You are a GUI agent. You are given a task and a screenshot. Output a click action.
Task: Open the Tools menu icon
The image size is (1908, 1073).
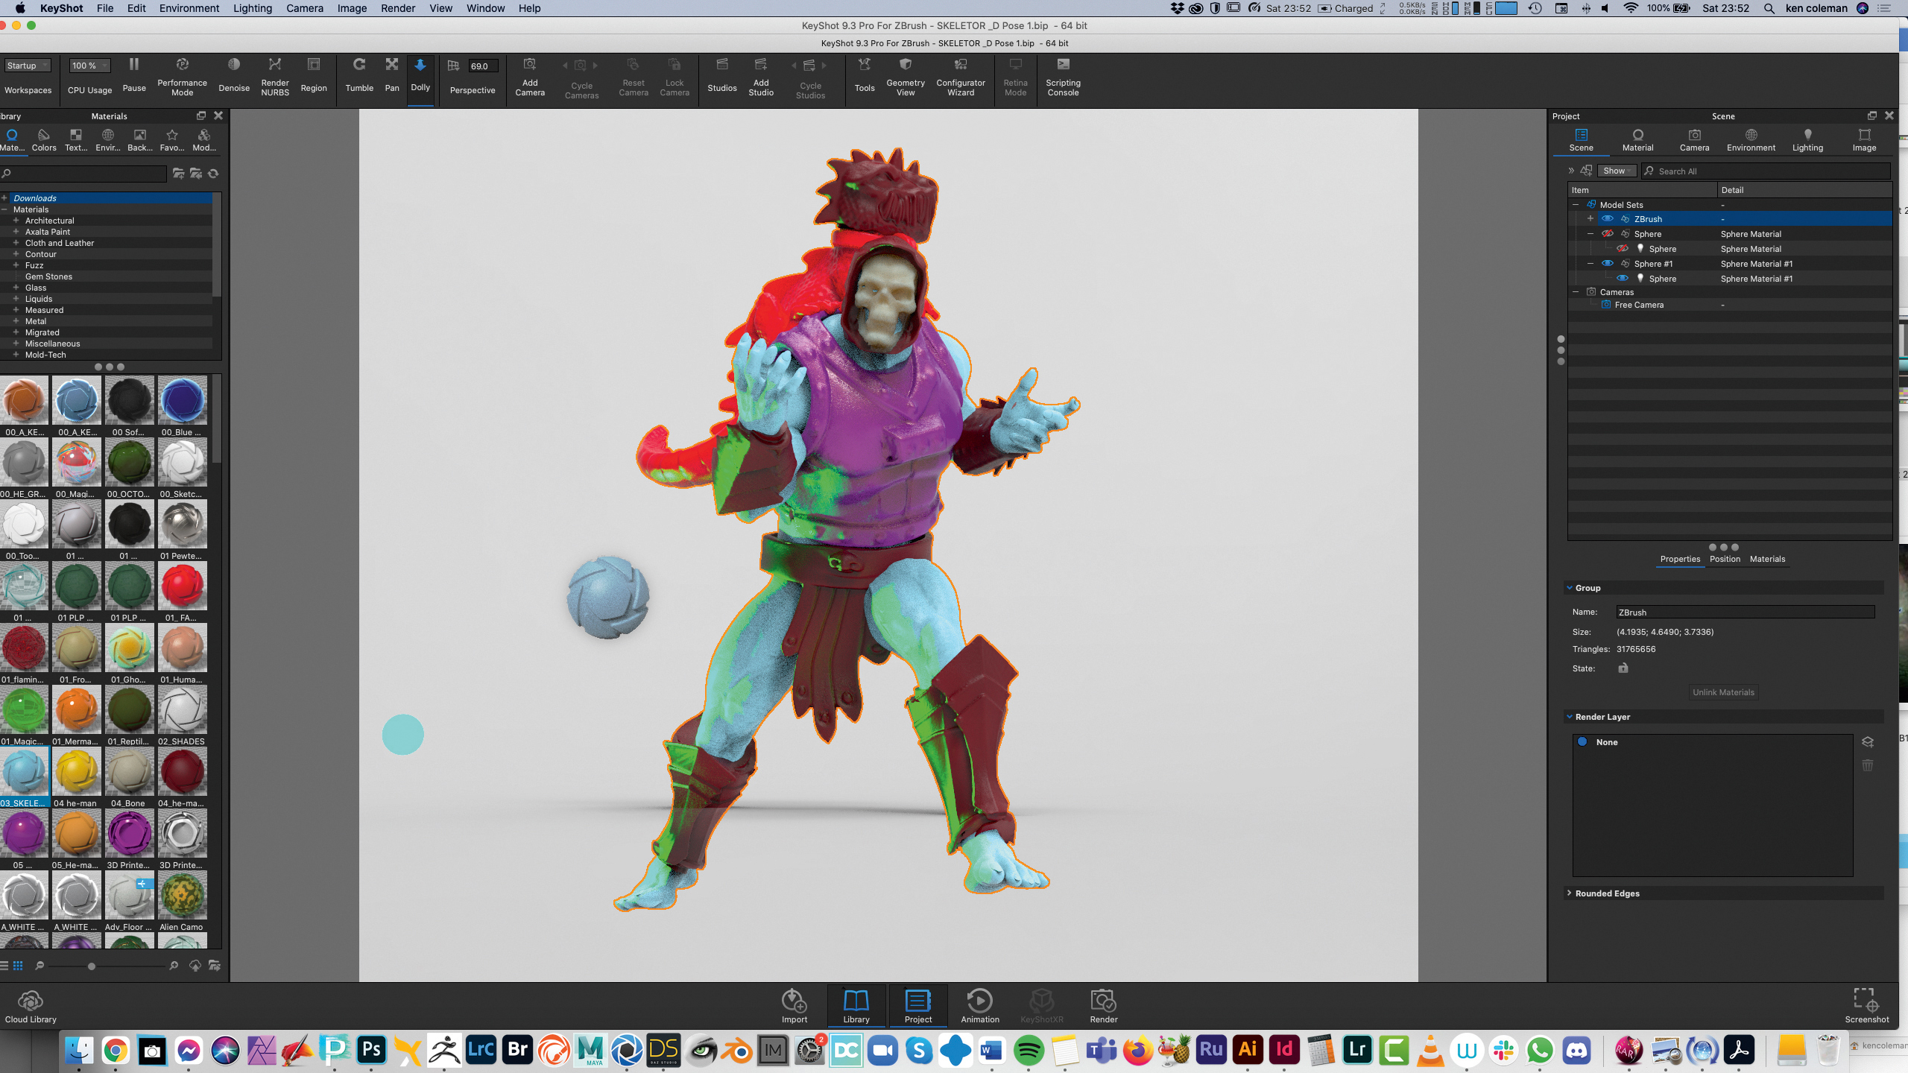point(865,75)
